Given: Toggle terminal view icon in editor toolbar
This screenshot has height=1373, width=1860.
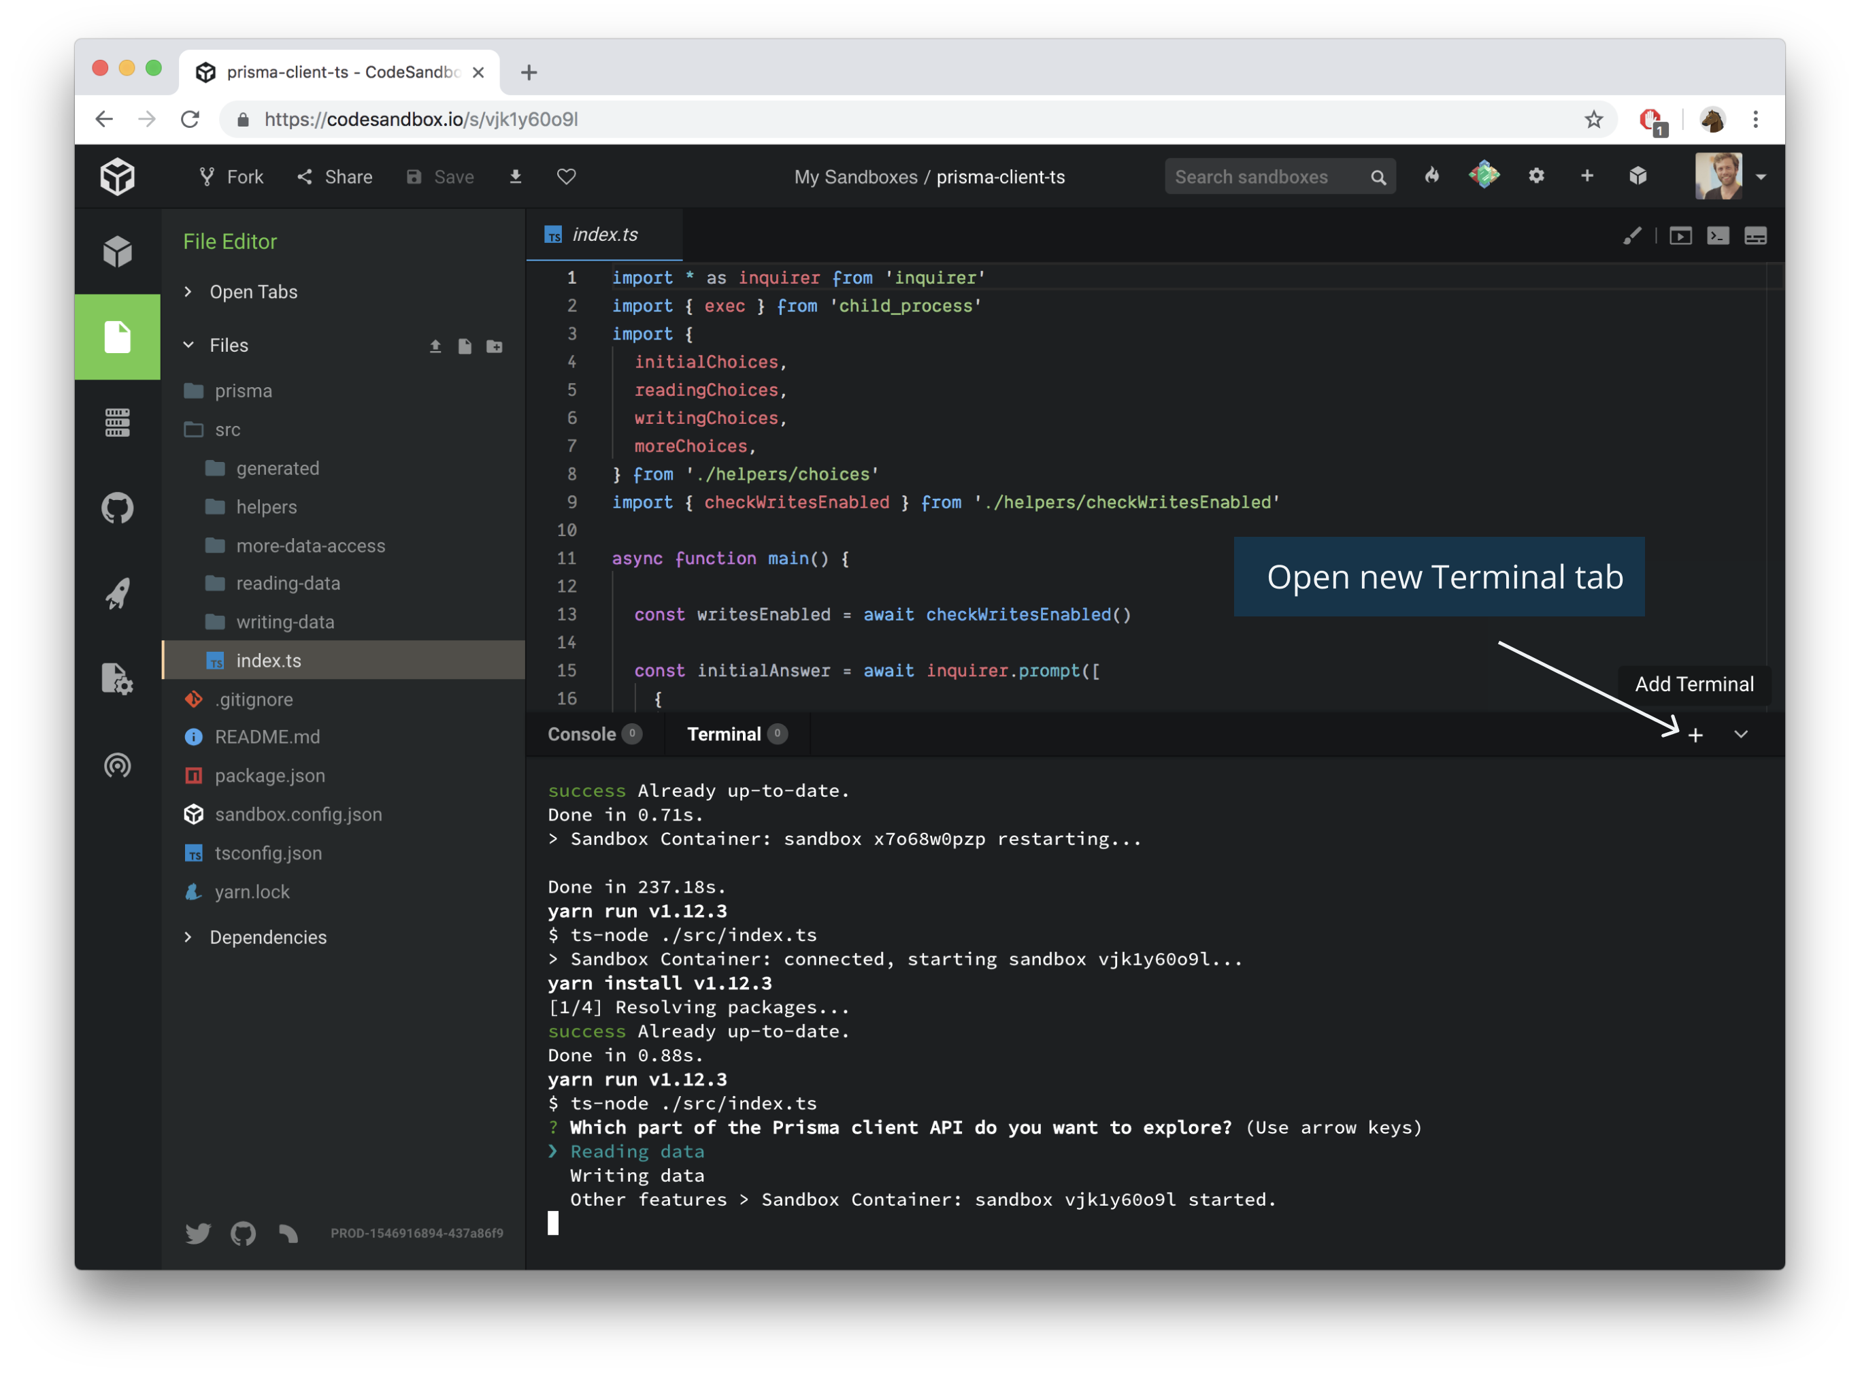Looking at the screenshot, I should (x=1717, y=236).
